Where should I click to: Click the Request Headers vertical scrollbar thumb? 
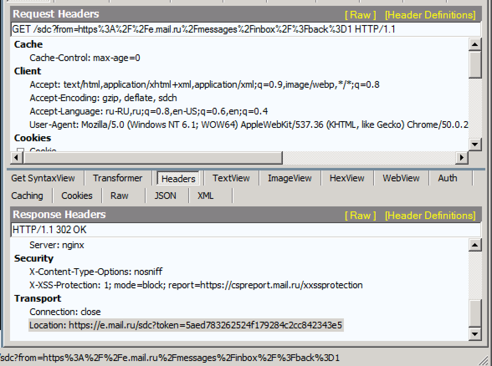475,64
